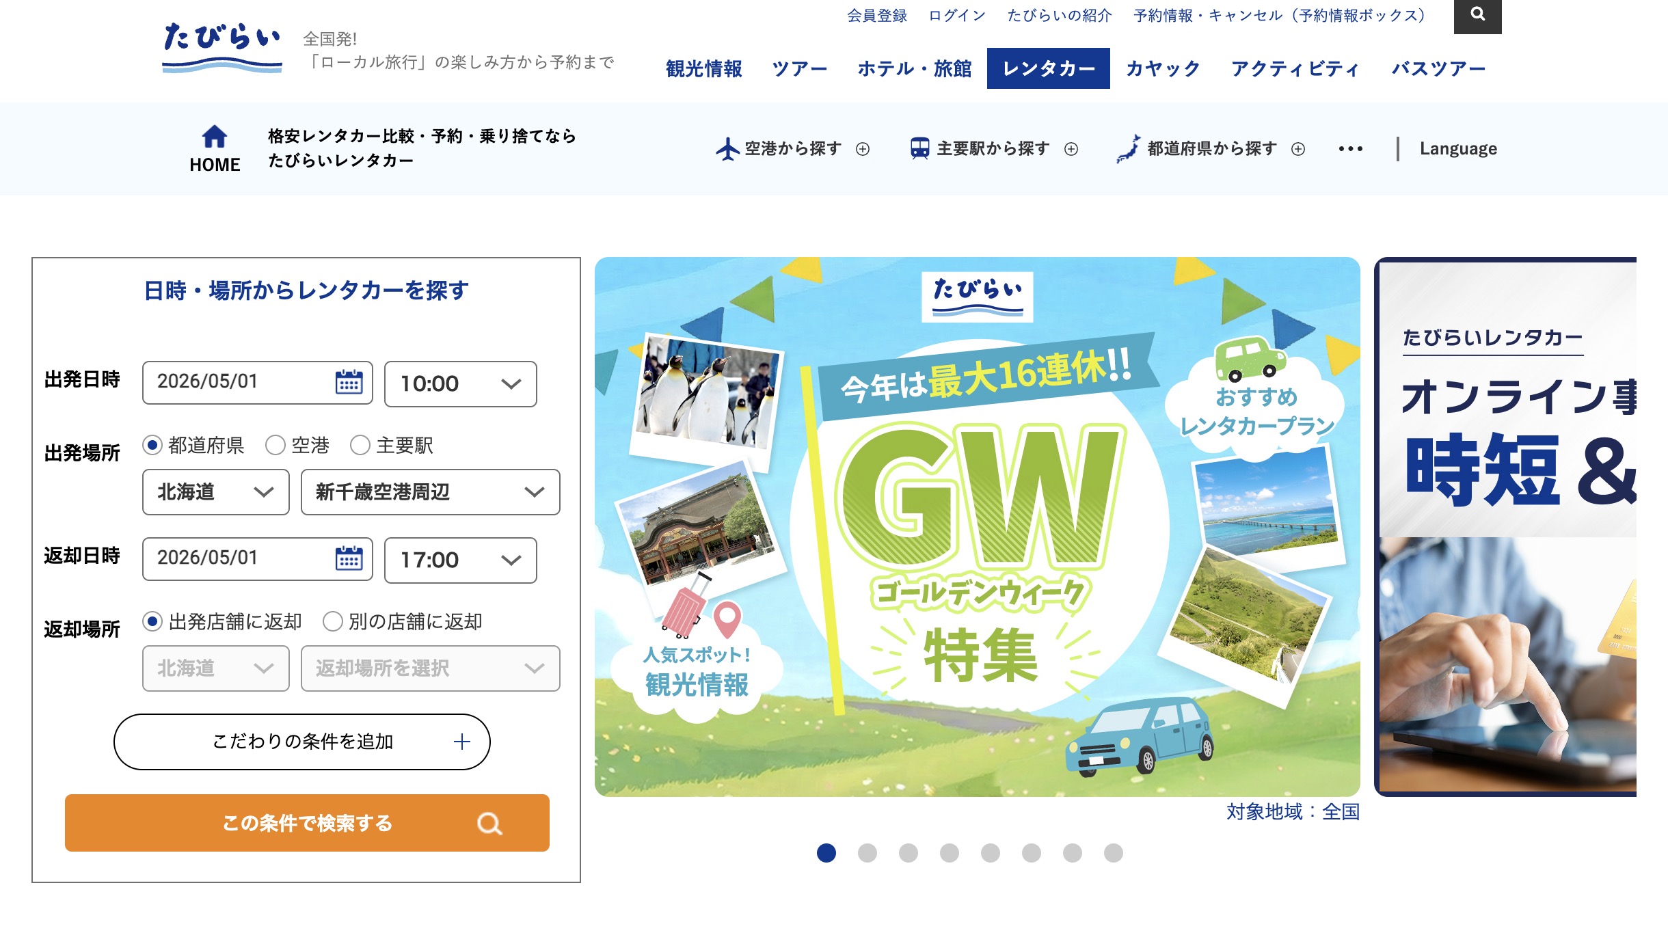
Task: Click the HOME house icon
Action: click(215, 136)
